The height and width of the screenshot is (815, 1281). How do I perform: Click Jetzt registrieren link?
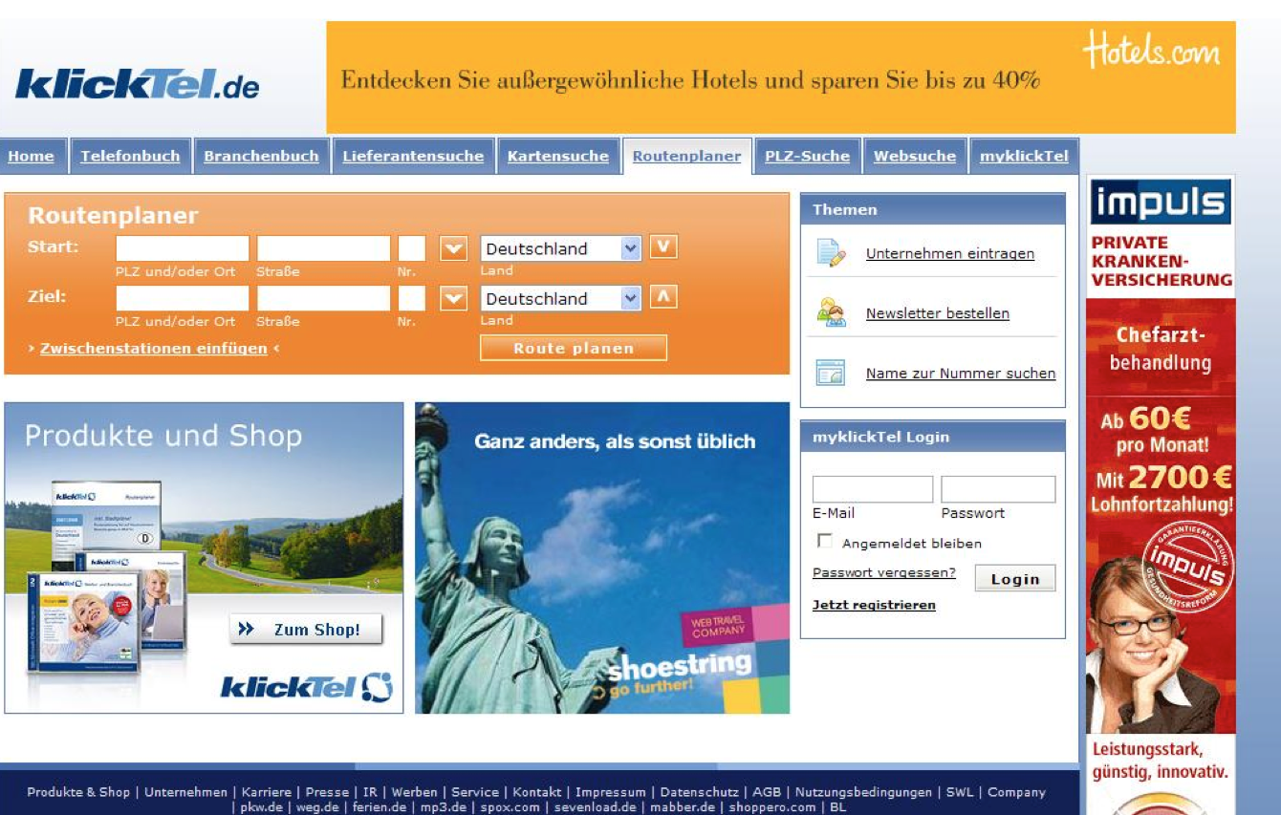pos(874,605)
